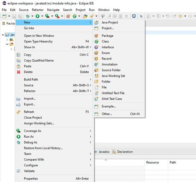Click the Resource column header
This screenshot has width=196, height=182.
pyautogui.click(x=156, y=162)
